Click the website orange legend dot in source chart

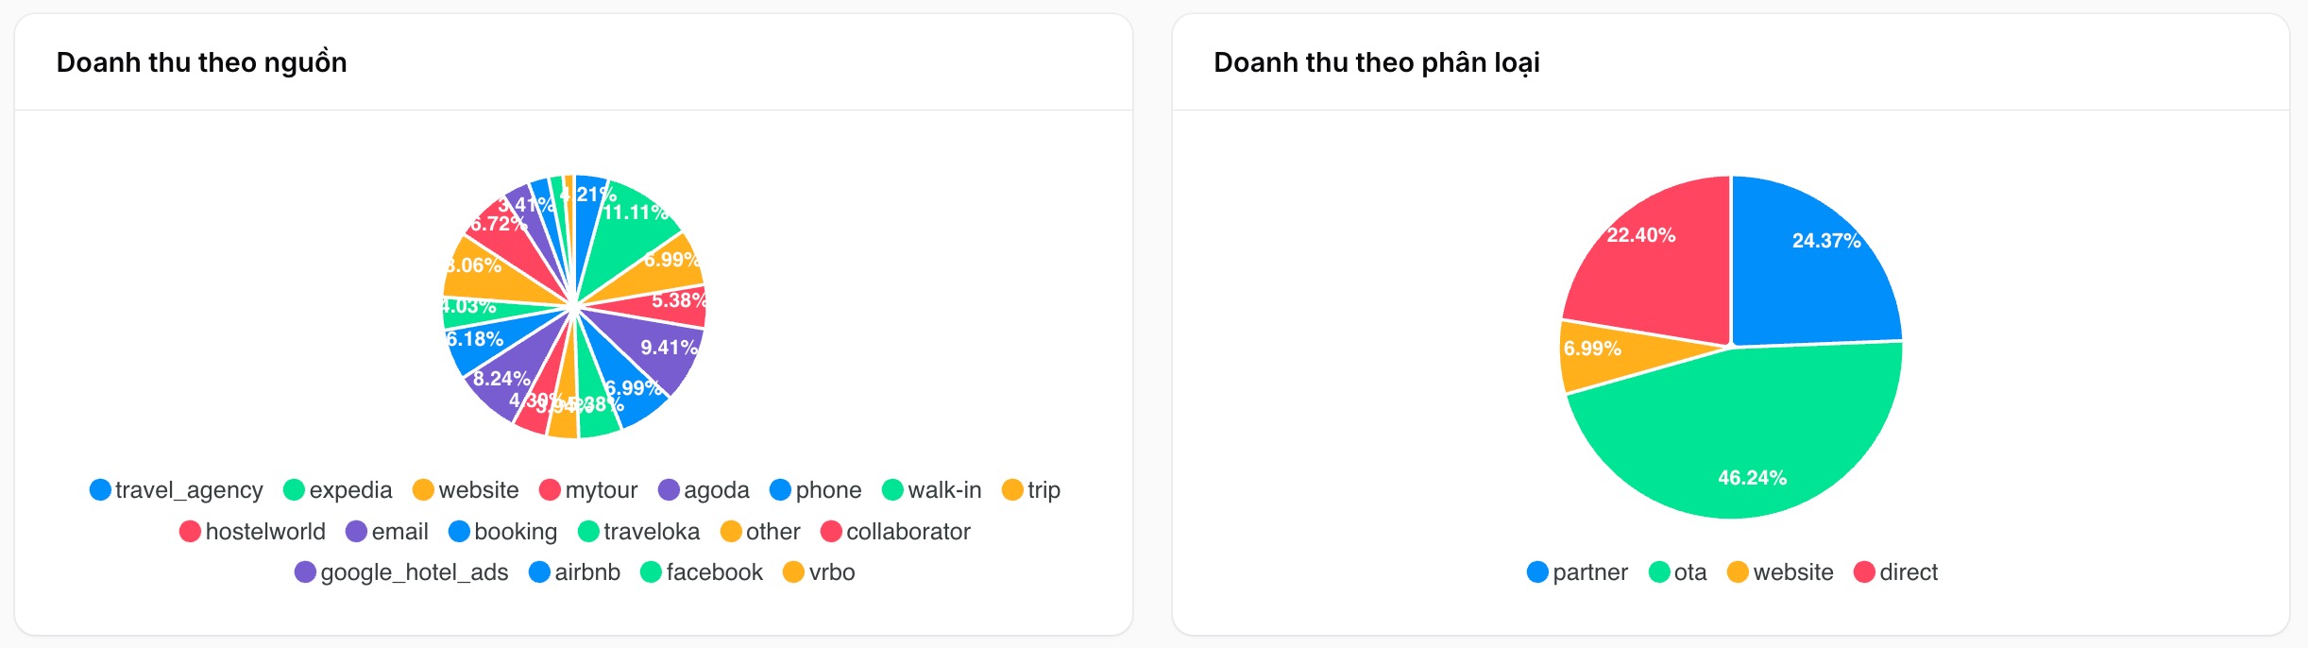pos(423,490)
